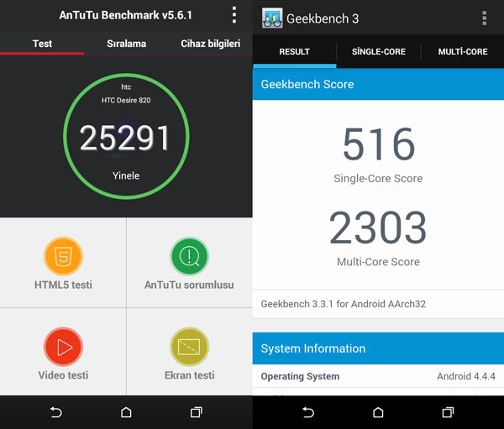The width and height of the screenshot is (504, 429).
Task: Open AnTuTu overflow menu (three dots)
Action: tap(234, 15)
